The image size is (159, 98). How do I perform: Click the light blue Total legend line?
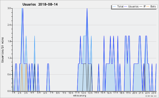(114, 7)
